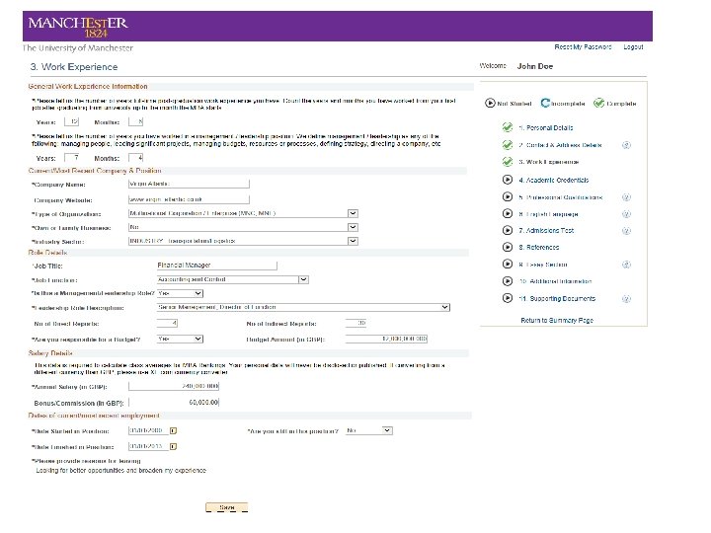
Task: Click the play-circle icon beside References
Action: coord(508,247)
